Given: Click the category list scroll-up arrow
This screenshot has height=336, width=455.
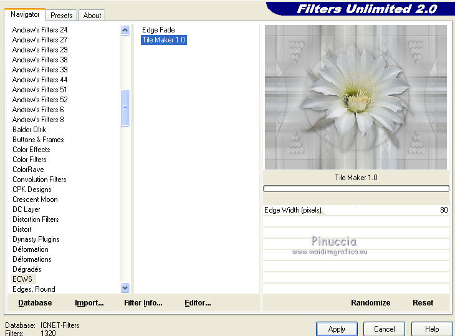Looking at the screenshot, I should 125,30.
